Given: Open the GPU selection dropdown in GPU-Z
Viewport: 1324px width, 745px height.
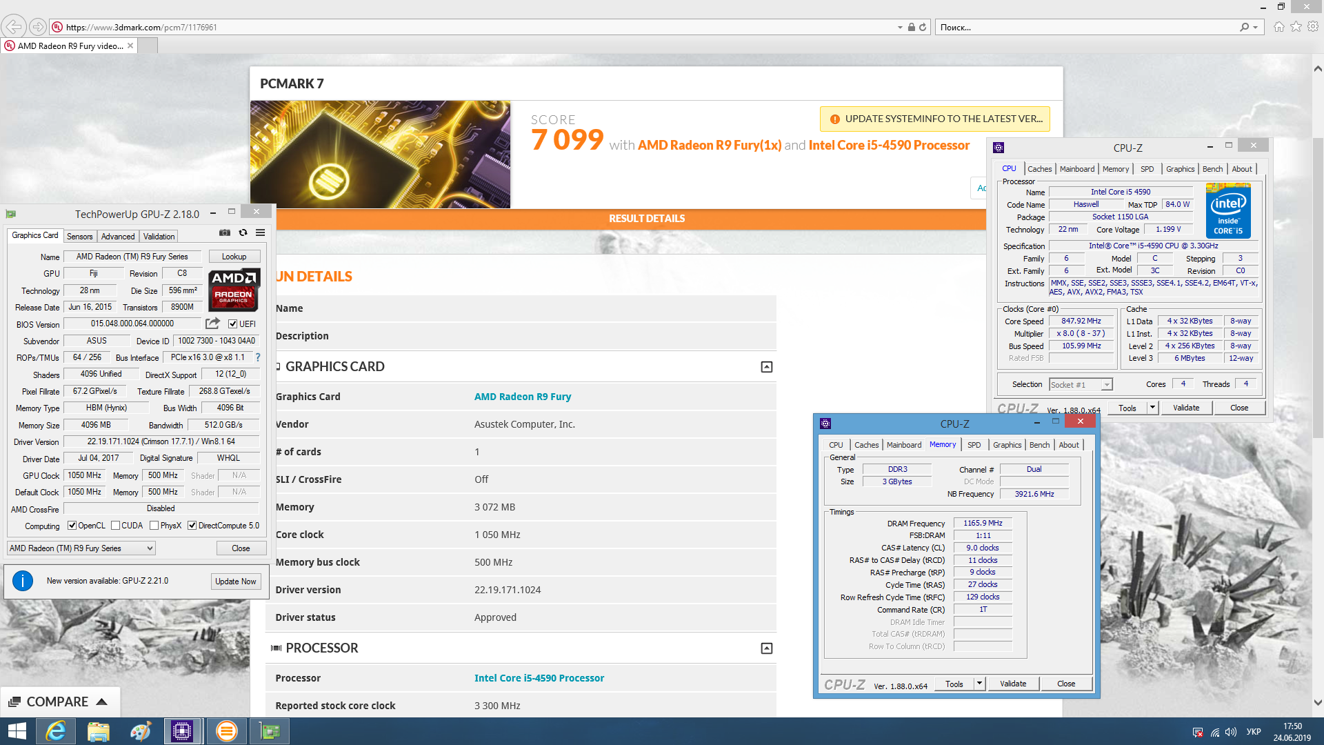Looking at the screenshot, I should click(x=81, y=548).
